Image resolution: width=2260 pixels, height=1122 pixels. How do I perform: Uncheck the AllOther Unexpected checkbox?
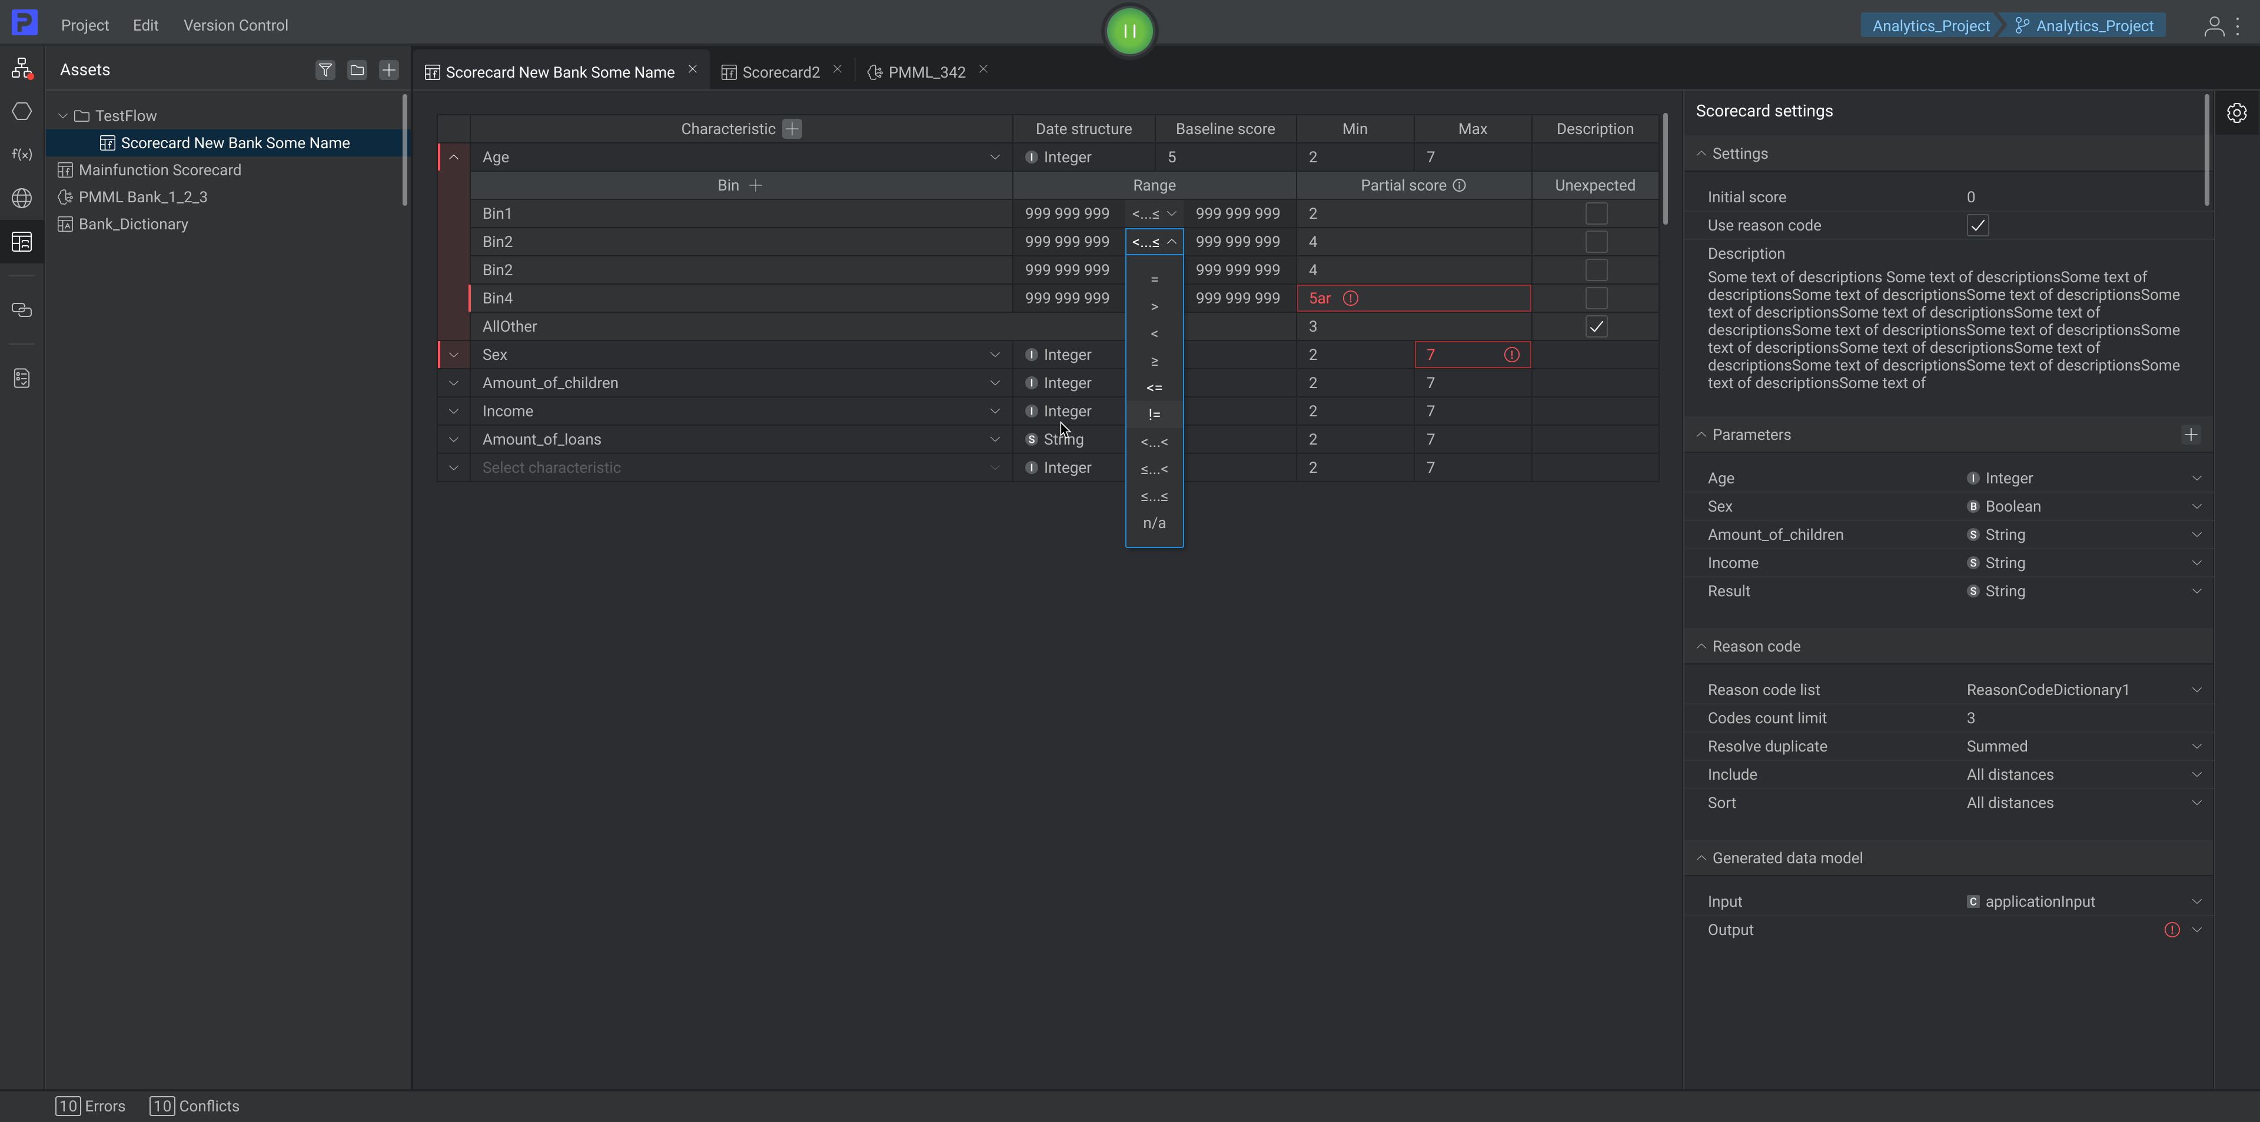coord(1597,327)
